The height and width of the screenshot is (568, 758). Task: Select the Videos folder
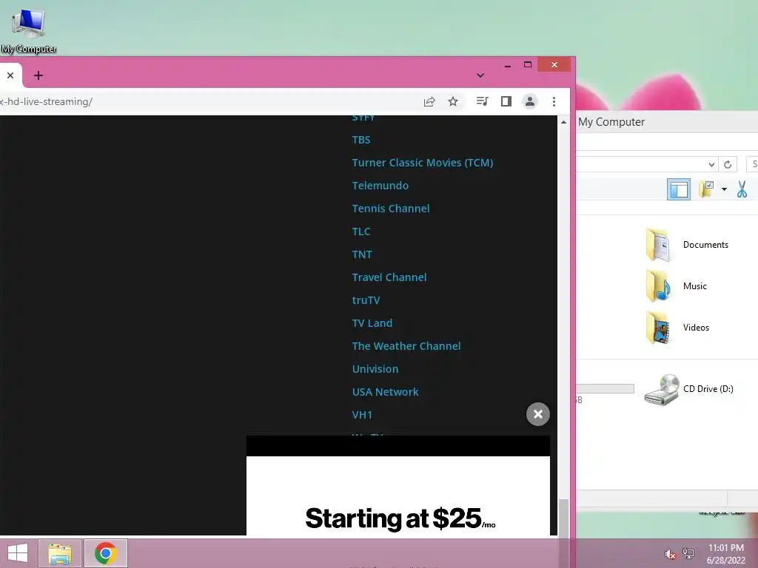click(677, 328)
